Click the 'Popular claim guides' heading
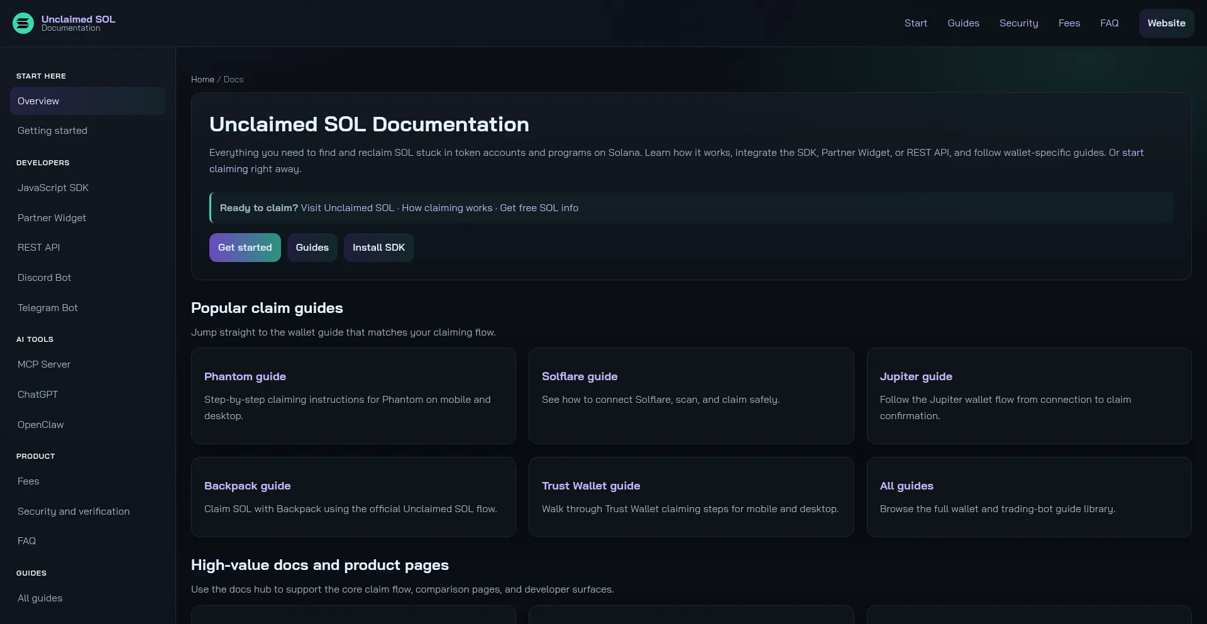1207x624 pixels. coord(267,308)
